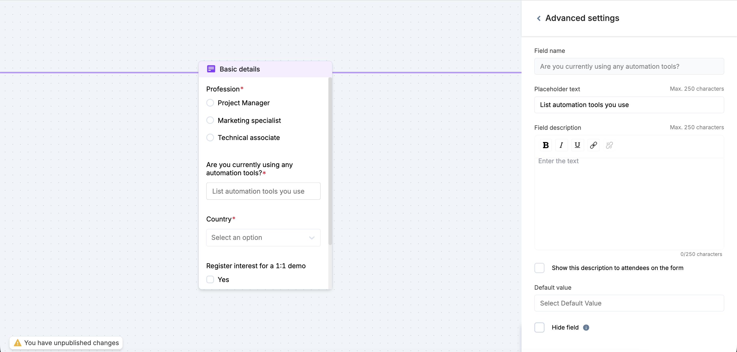Check the Hide field checkbox
737x352 pixels.
pos(539,327)
